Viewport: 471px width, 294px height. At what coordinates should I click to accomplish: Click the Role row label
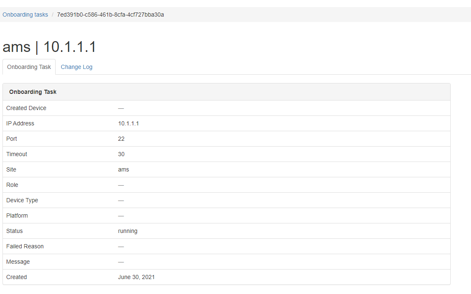click(12, 185)
